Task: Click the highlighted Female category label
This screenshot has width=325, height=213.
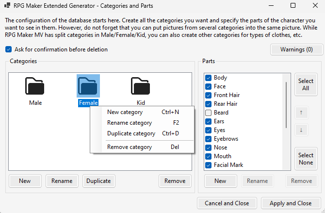Action: pyautogui.click(x=88, y=103)
